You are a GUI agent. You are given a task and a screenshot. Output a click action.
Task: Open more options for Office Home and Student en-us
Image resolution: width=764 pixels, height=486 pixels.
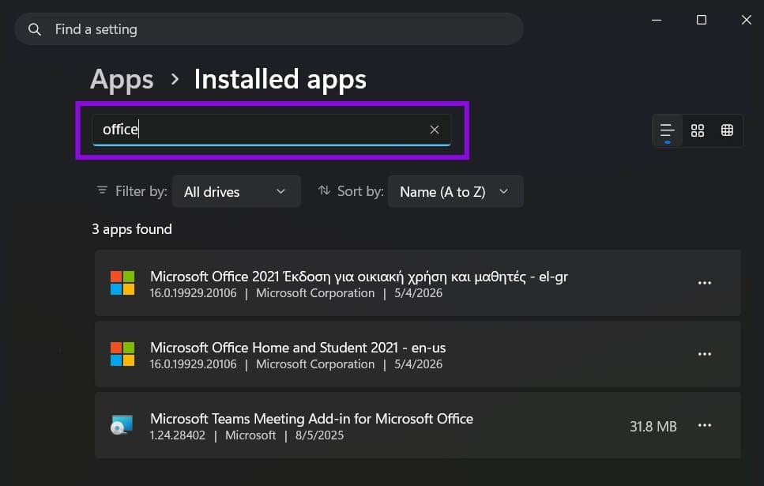705,354
